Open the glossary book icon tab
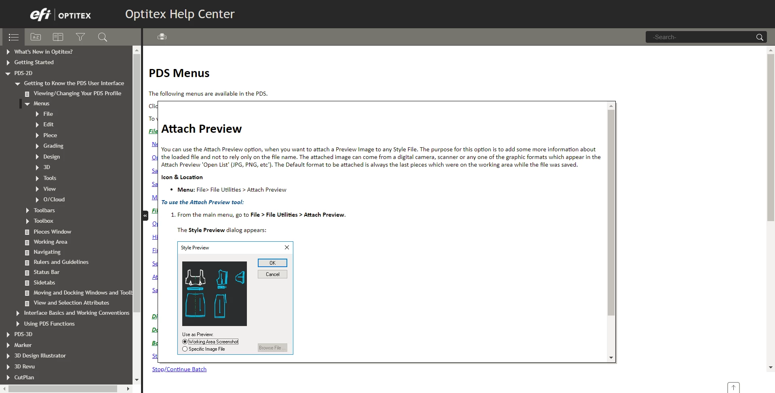Viewport: 775px width, 393px height. (x=58, y=37)
